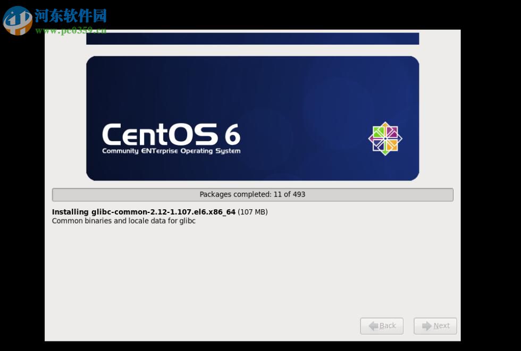The height and width of the screenshot is (351, 521).
Task: Click the purple diamond in the CentOS logo
Action: (392, 132)
